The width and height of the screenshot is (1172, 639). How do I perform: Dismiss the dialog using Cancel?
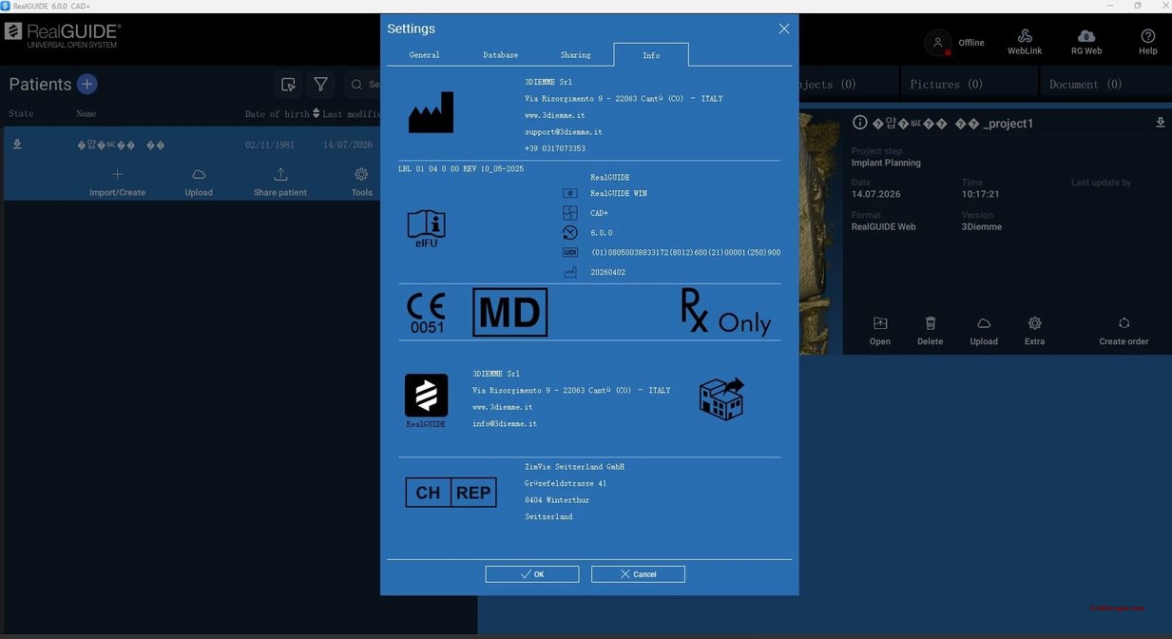coord(638,574)
